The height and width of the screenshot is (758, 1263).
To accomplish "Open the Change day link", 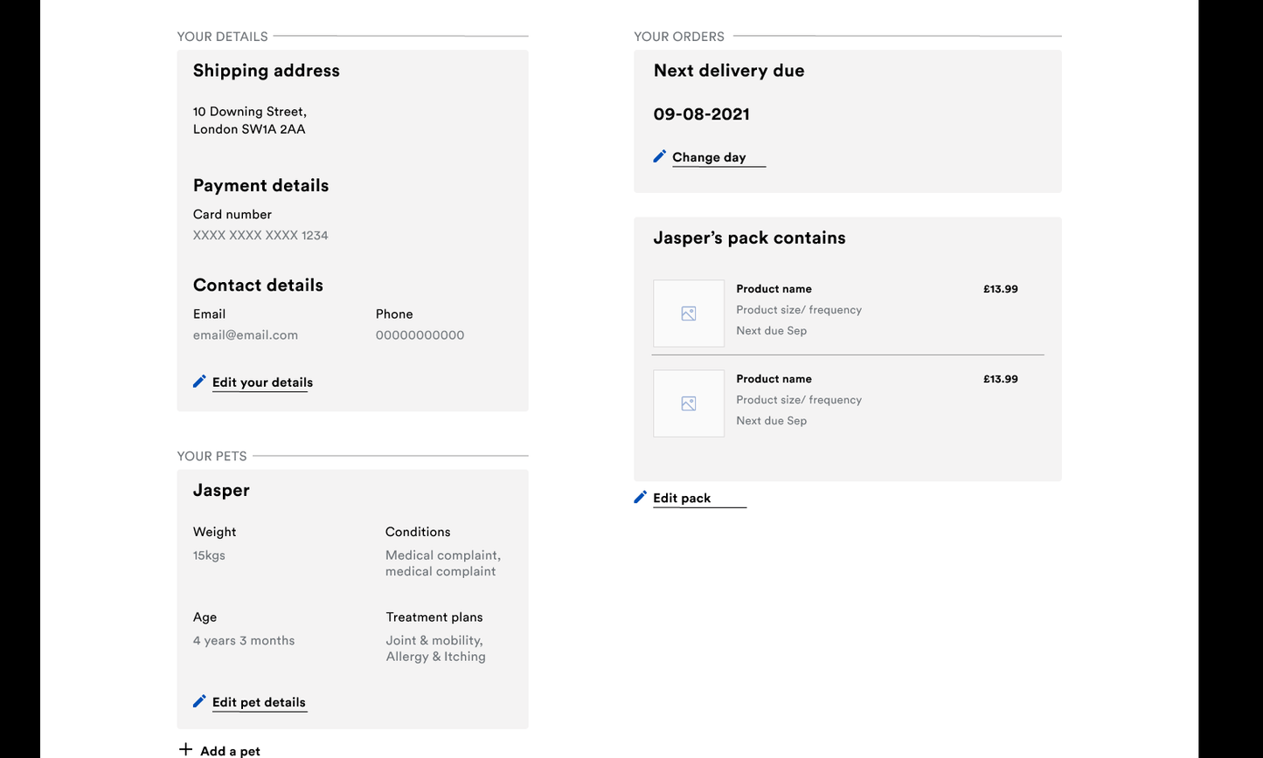I will (x=709, y=157).
